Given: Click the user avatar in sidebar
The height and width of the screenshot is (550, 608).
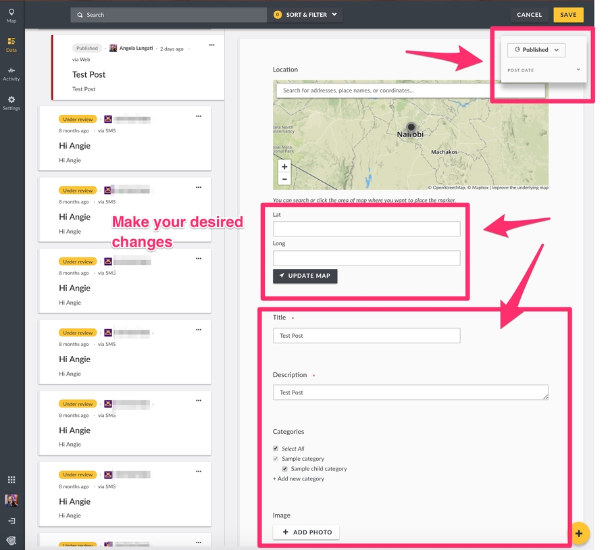Looking at the screenshot, I should coord(11,500).
